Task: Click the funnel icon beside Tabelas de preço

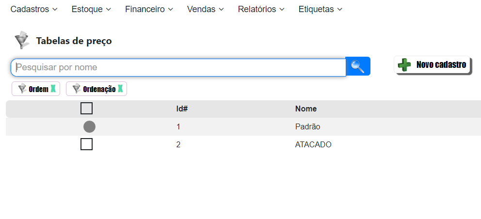Action: click(21, 41)
